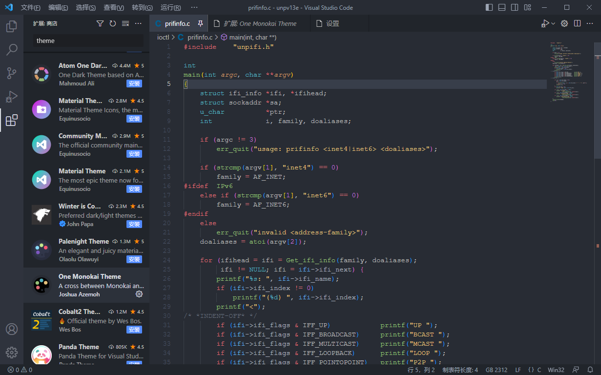
Task: Open the 文件(F) menu
Action: click(31, 8)
